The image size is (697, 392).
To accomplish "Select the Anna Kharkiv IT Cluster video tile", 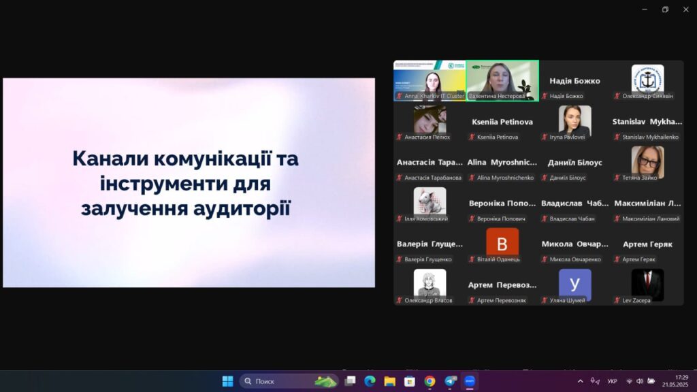I will (x=429, y=80).
